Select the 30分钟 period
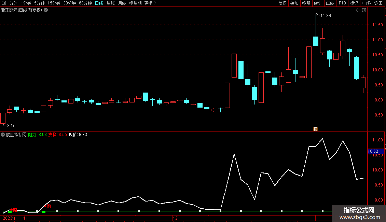This screenshot has width=386, height=222. click(x=70, y=3)
